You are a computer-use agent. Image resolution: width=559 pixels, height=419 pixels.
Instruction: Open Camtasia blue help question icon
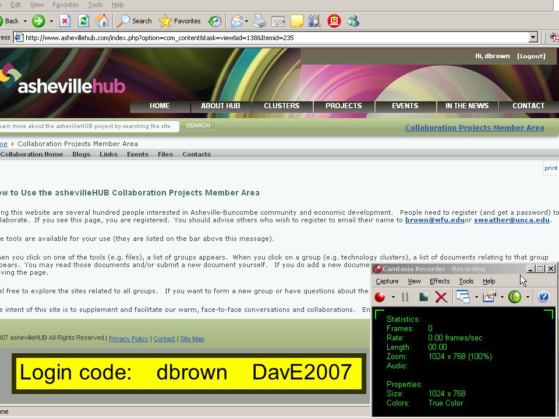(x=544, y=297)
